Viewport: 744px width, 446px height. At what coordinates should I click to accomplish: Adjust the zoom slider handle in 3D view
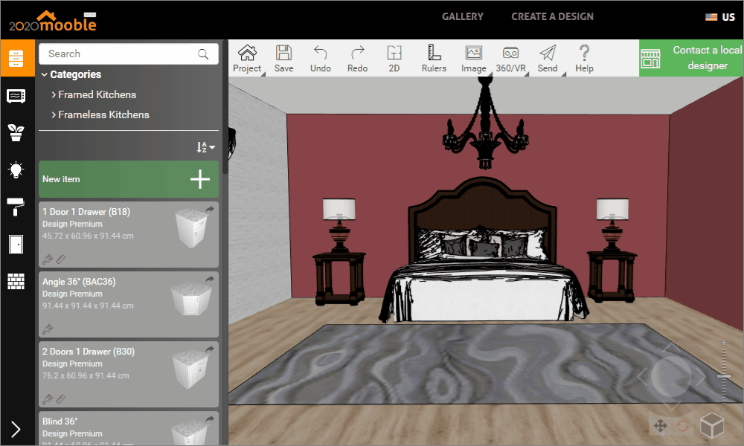click(724, 376)
